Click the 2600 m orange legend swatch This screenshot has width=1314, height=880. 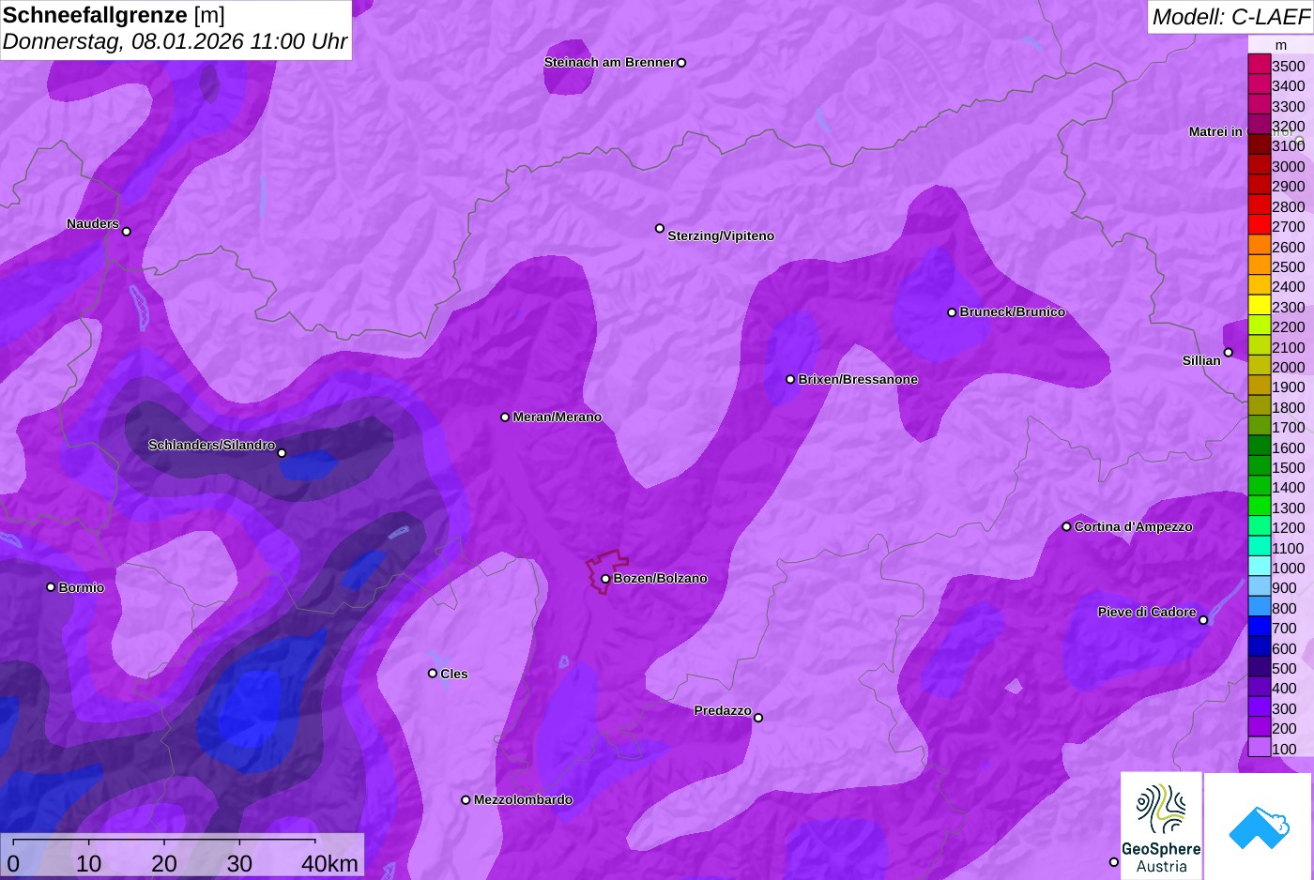pyautogui.click(x=1260, y=246)
